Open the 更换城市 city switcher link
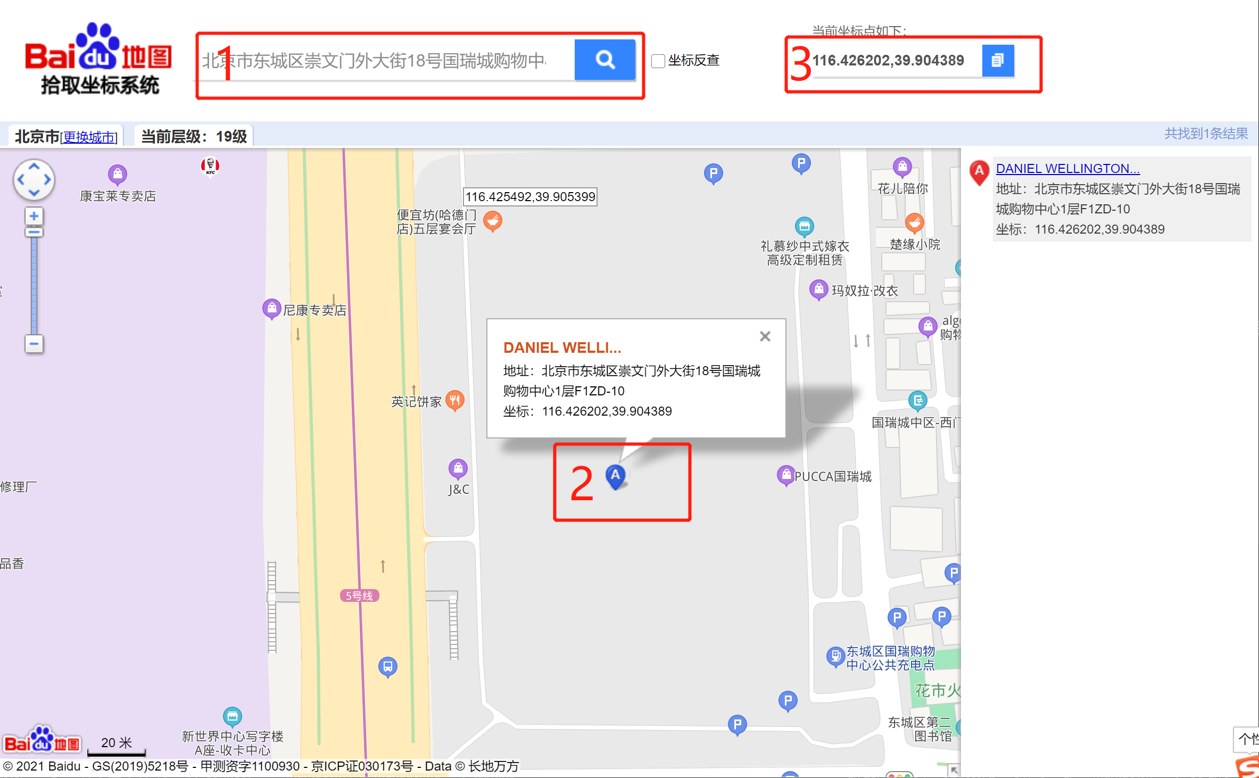Screen dimensions: 1259x778 [x=89, y=137]
